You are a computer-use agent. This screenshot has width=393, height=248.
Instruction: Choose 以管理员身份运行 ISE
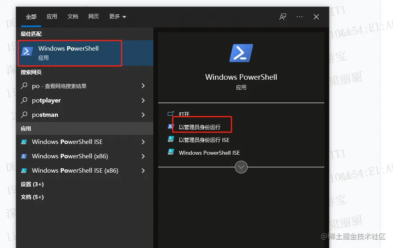pyautogui.click(x=204, y=140)
